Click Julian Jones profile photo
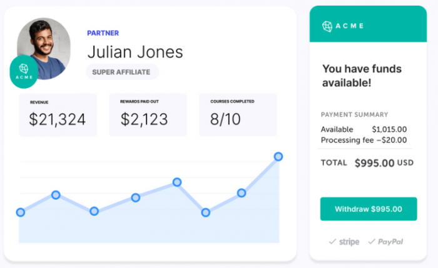This screenshot has width=438, height=268. tap(44, 49)
